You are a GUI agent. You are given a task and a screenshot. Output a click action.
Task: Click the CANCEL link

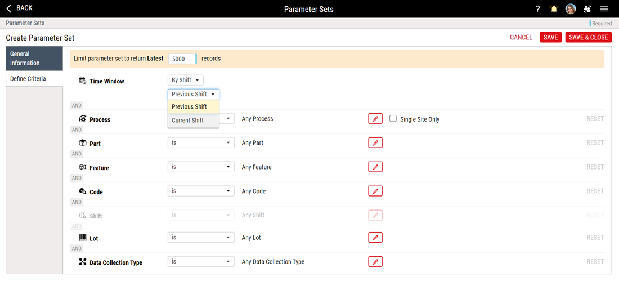[521, 37]
